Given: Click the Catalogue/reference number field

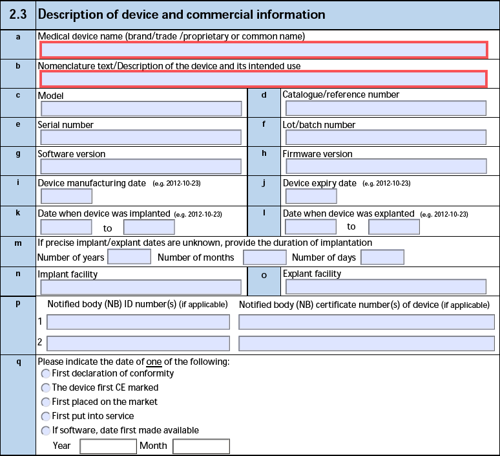Looking at the screenshot, I should [x=386, y=108].
